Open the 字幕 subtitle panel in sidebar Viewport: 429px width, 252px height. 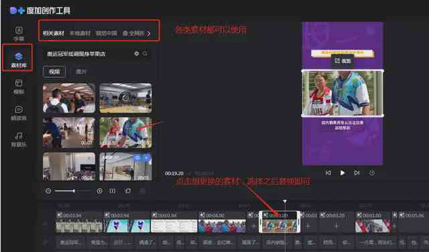pyautogui.click(x=19, y=34)
